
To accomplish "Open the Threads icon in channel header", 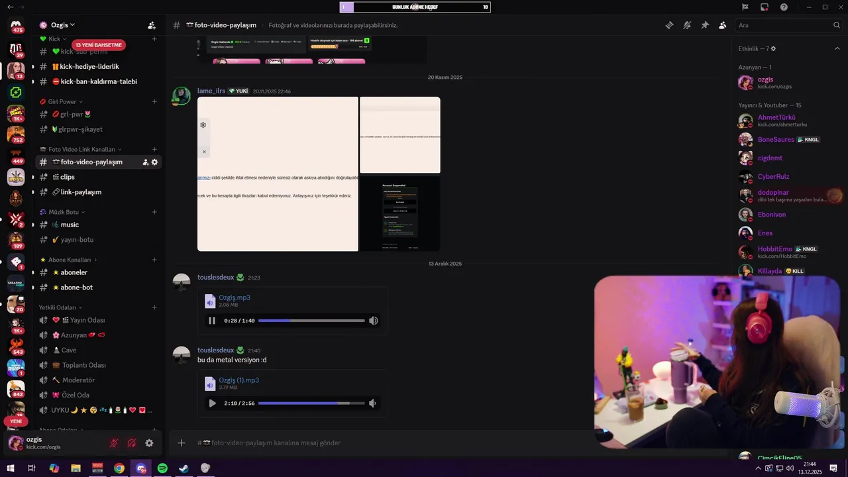I will (x=670, y=25).
